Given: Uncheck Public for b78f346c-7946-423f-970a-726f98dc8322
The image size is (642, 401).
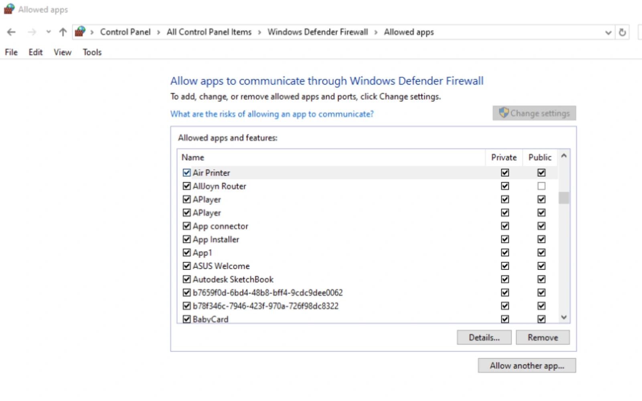Looking at the screenshot, I should click(x=541, y=306).
